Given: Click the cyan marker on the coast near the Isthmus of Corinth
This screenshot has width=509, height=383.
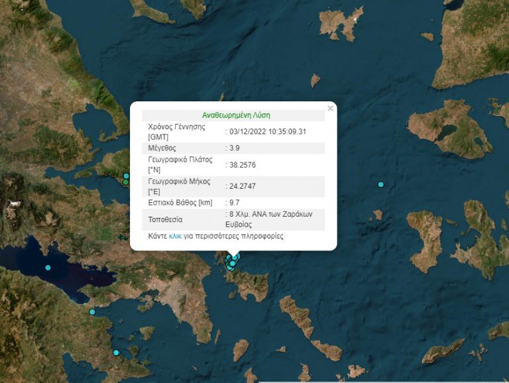Looking at the screenshot, I should (92, 311).
